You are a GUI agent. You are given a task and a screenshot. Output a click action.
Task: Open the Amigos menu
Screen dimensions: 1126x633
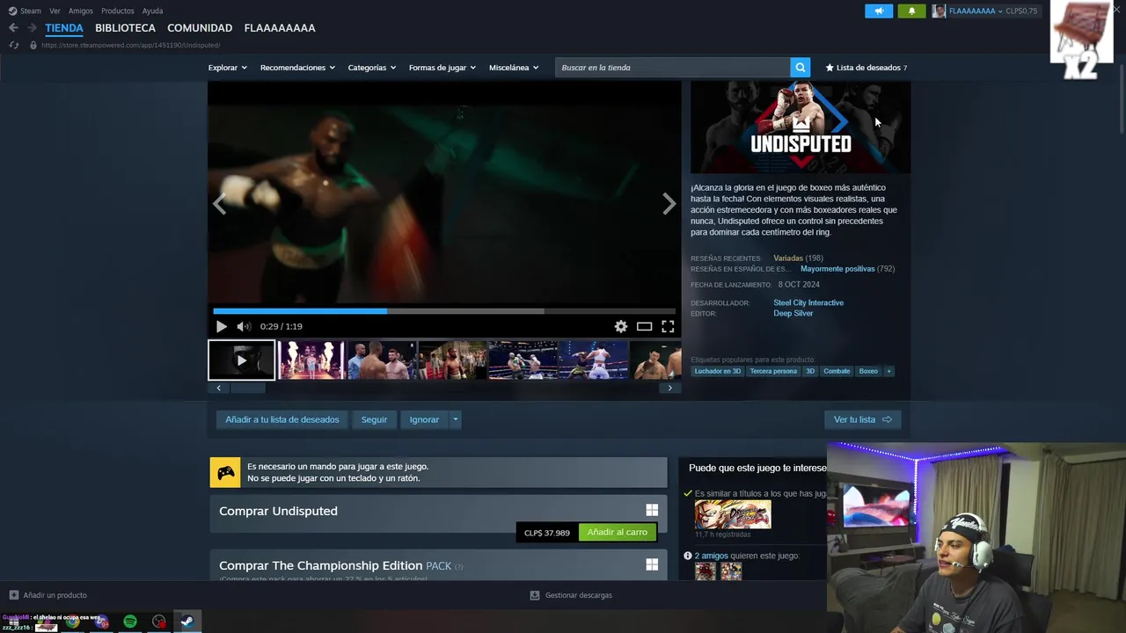81,11
